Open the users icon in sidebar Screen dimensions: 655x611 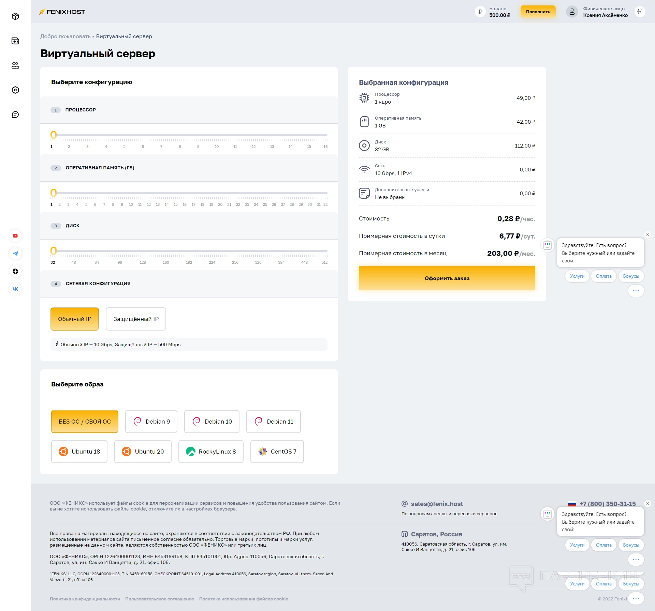click(15, 65)
